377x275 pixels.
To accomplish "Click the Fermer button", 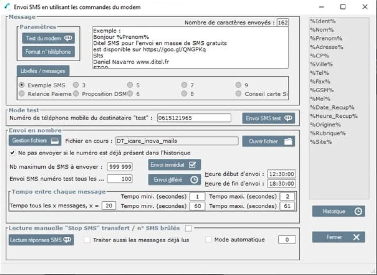I will pyautogui.click(x=339, y=237).
